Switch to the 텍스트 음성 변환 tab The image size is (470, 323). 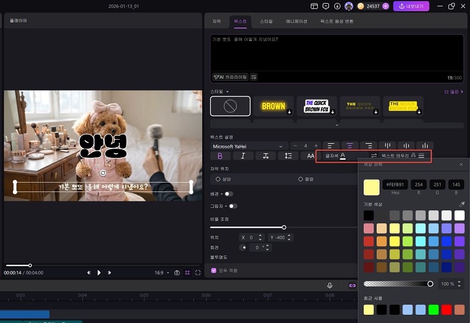tap(337, 21)
